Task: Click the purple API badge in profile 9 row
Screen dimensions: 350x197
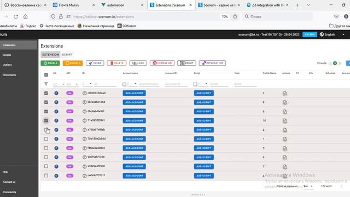Action: (x=69, y=112)
